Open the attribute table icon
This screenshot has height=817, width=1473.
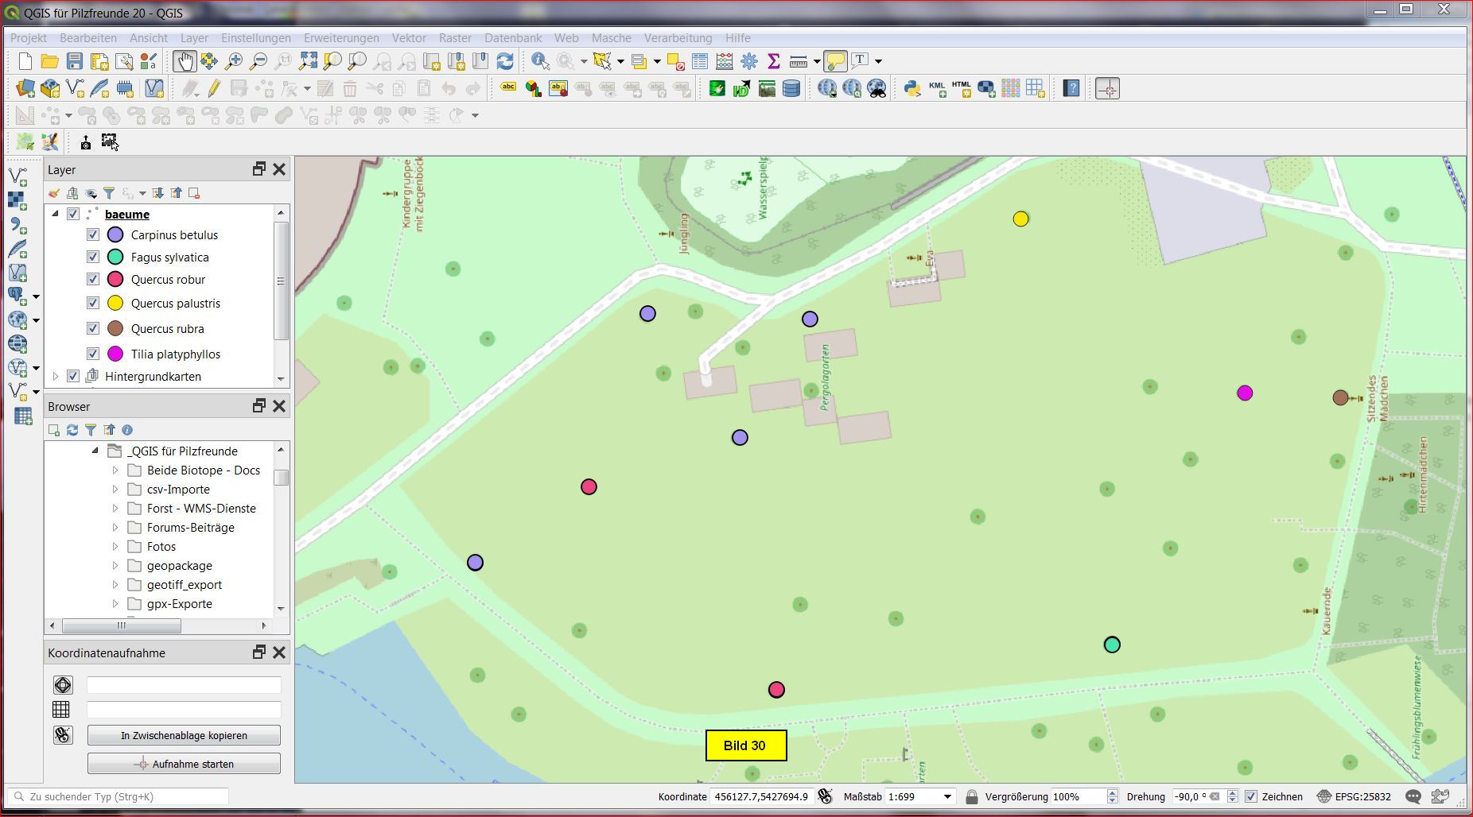pyautogui.click(x=700, y=61)
